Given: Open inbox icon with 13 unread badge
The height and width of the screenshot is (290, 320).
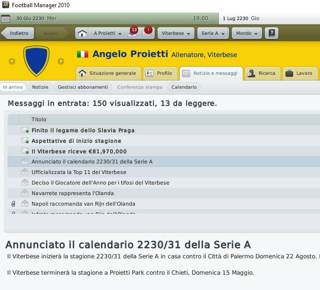Looking at the screenshot, I should [x=132, y=33].
